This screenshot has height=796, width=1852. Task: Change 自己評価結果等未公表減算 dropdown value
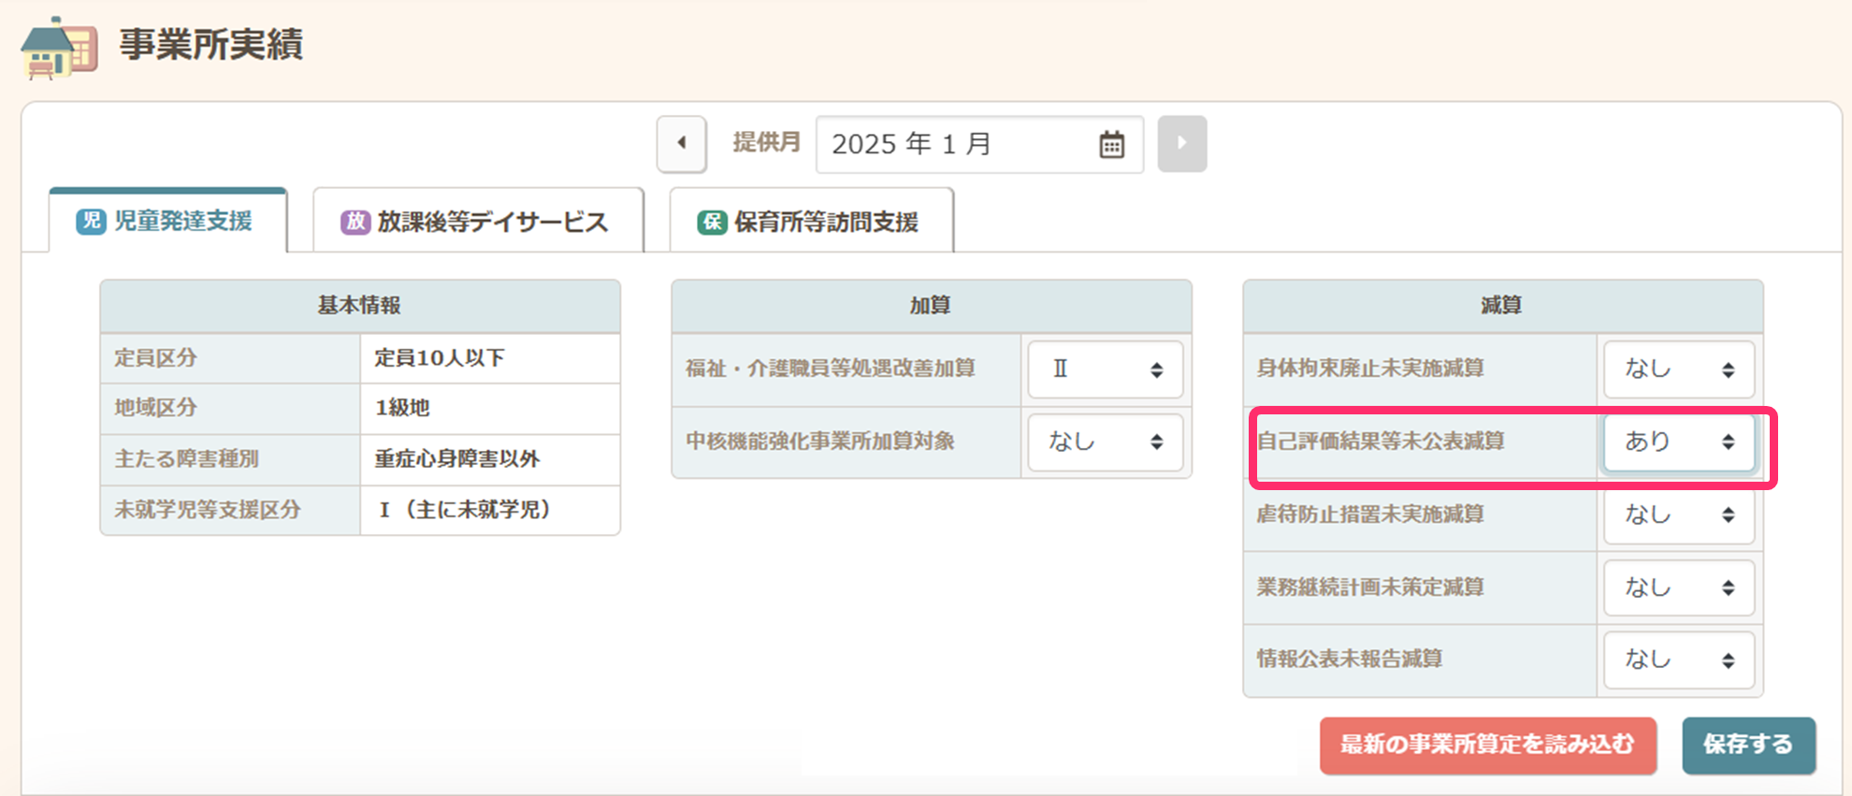[x=1678, y=441]
